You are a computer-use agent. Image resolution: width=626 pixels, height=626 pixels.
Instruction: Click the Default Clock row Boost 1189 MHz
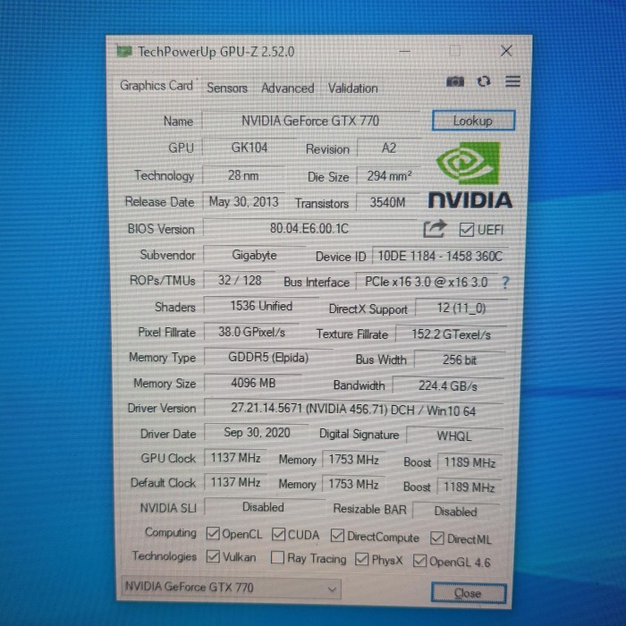point(469,487)
